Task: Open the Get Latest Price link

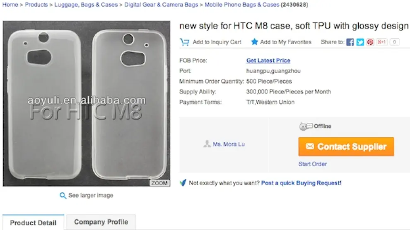Action: 268,60
